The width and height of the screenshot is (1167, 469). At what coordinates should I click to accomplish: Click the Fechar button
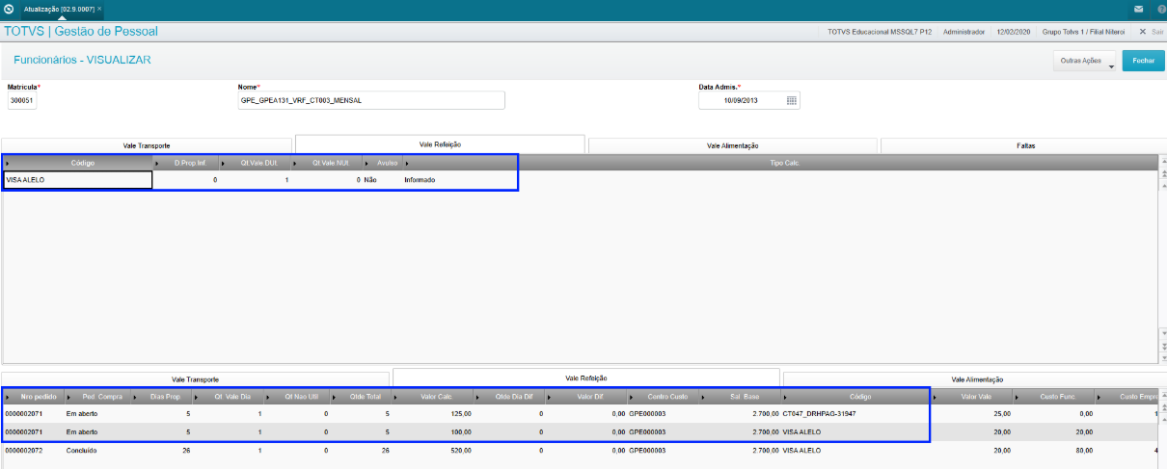point(1144,61)
